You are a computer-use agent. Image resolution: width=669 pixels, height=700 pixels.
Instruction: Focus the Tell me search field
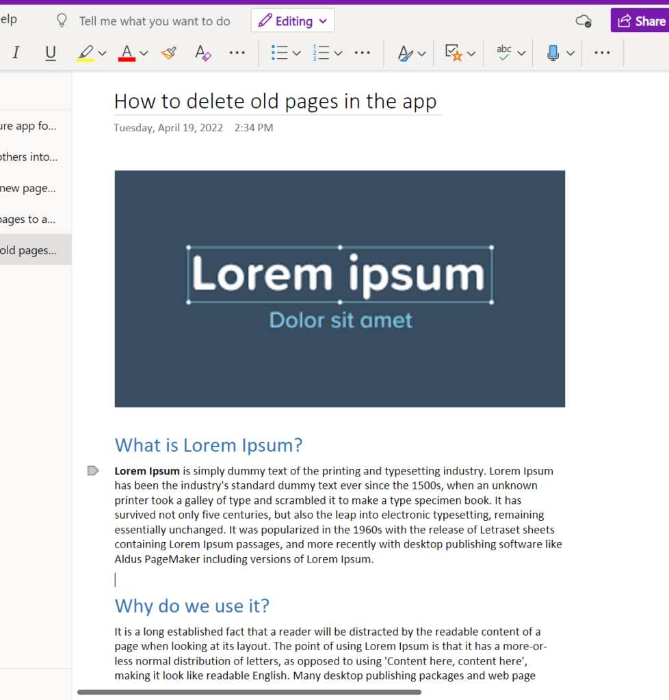[155, 21]
